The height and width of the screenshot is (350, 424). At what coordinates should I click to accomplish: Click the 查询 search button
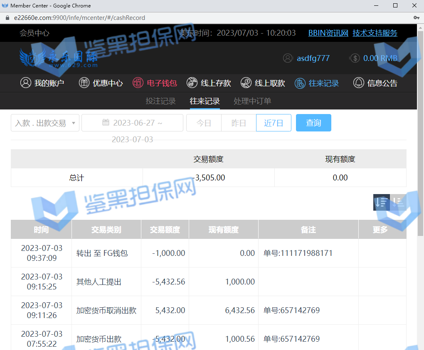pos(313,123)
